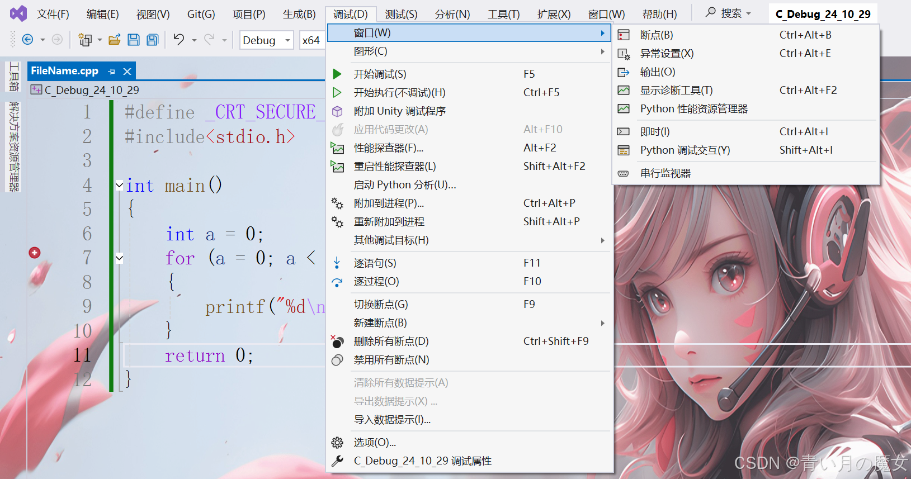
Task: Open the search dropdown arrow
Action: coord(749,13)
